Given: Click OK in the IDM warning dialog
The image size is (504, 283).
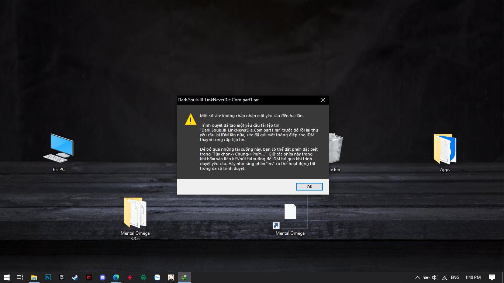Looking at the screenshot, I should coord(309,187).
